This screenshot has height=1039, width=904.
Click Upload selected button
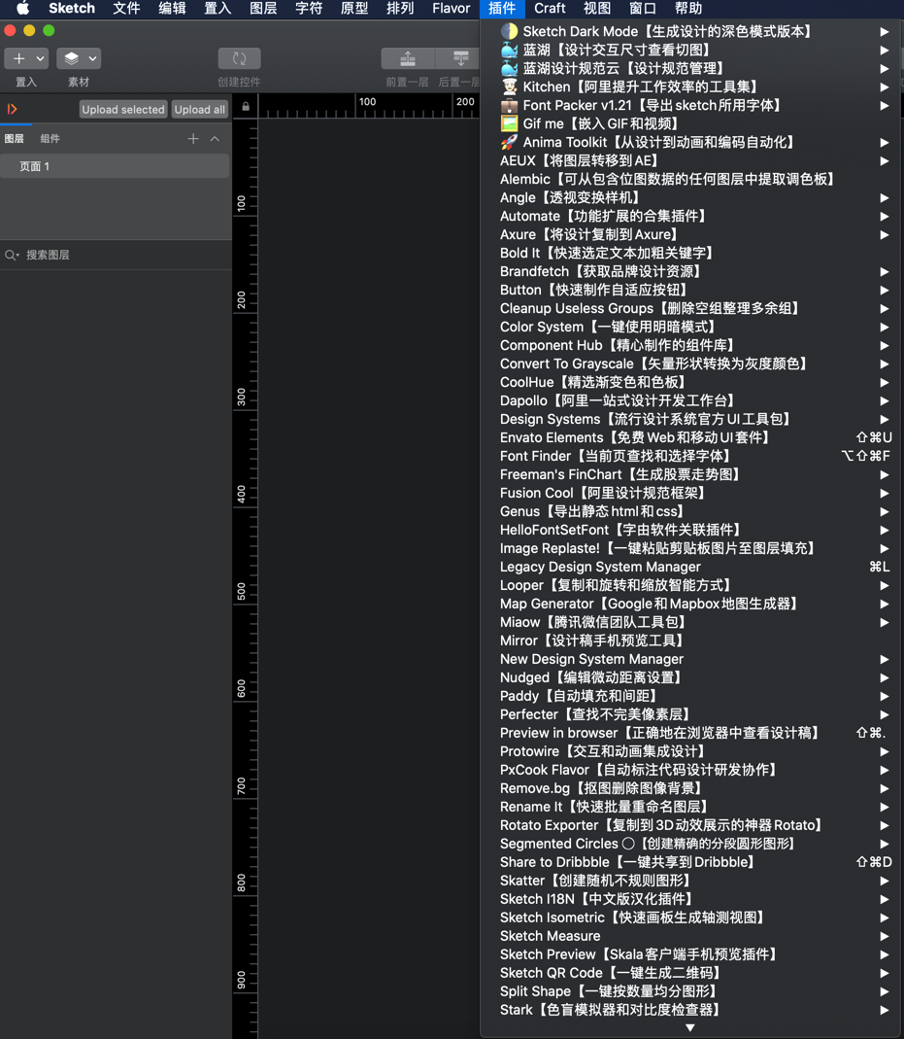point(123,109)
